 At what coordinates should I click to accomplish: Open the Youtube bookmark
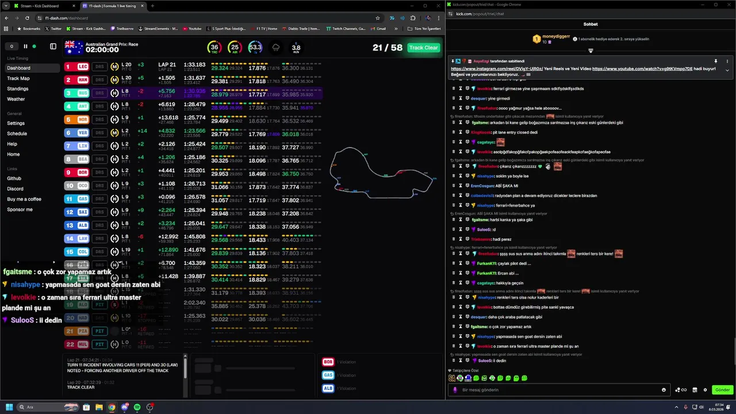193,28
